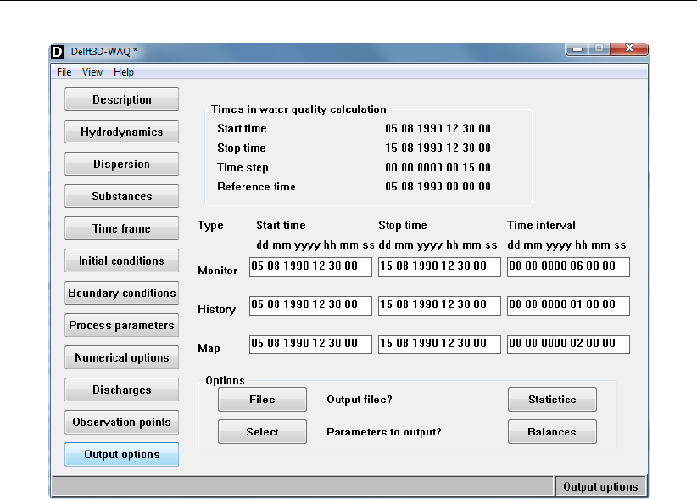Click the Monitor stop time field

439,266
